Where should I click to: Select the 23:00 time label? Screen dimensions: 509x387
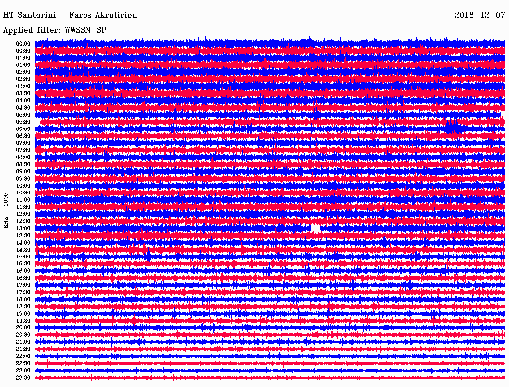coord(23,371)
